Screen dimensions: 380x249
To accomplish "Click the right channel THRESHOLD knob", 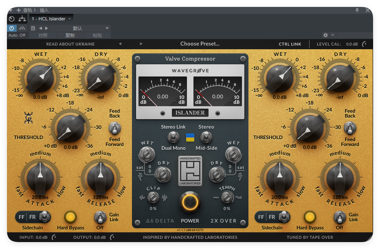I will point(310,128).
